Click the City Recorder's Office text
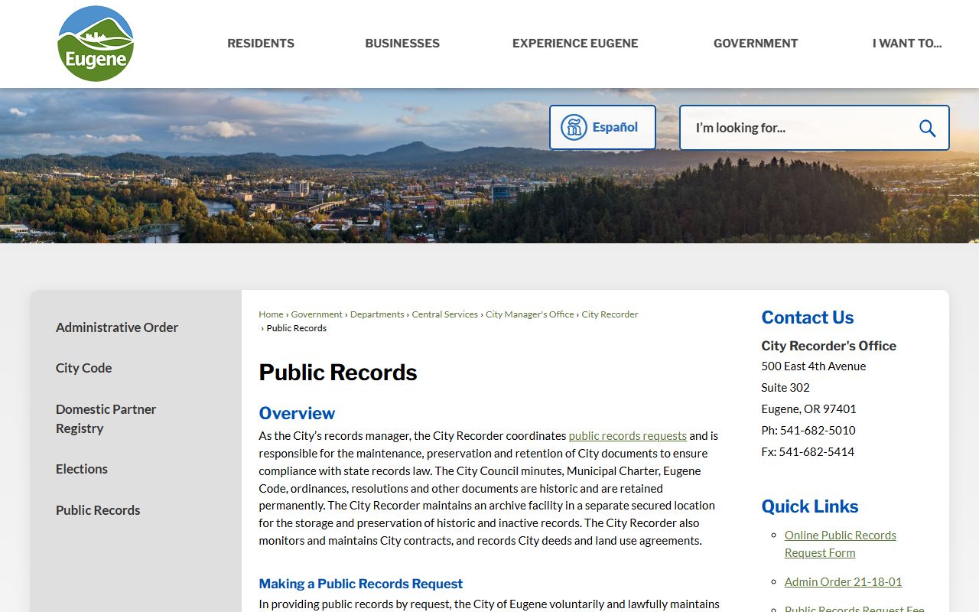 click(x=829, y=346)
